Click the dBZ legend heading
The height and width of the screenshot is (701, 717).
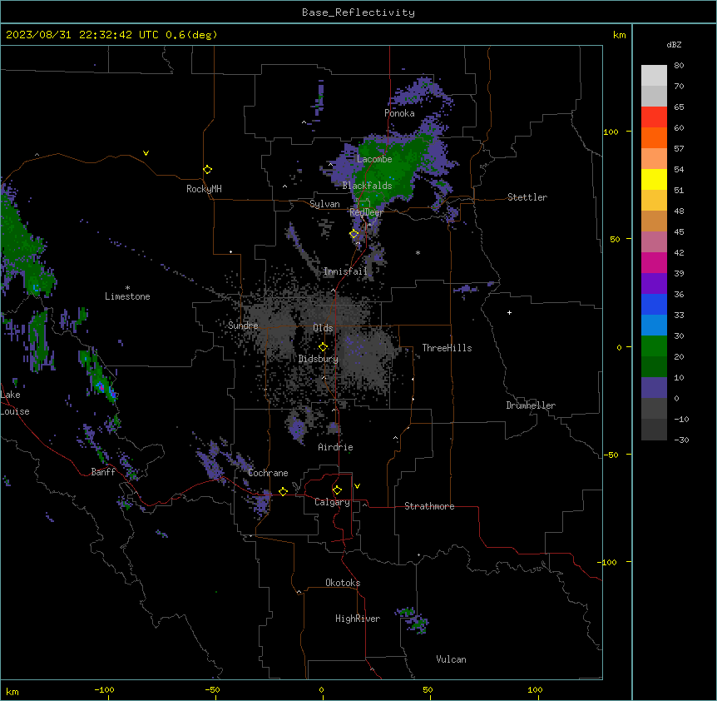coord(674,45)
